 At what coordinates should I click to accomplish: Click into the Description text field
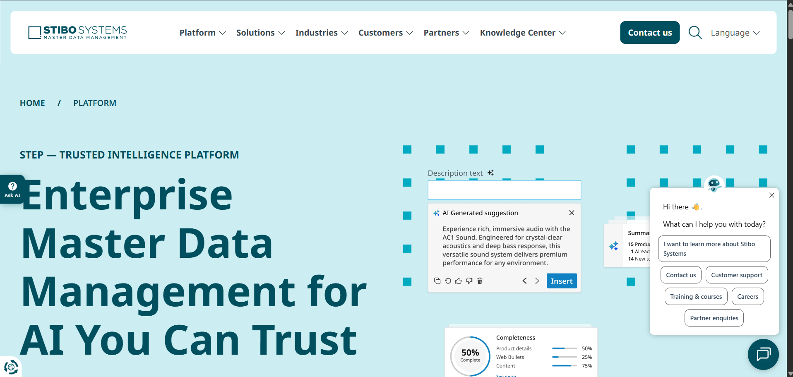pos(504,190)
